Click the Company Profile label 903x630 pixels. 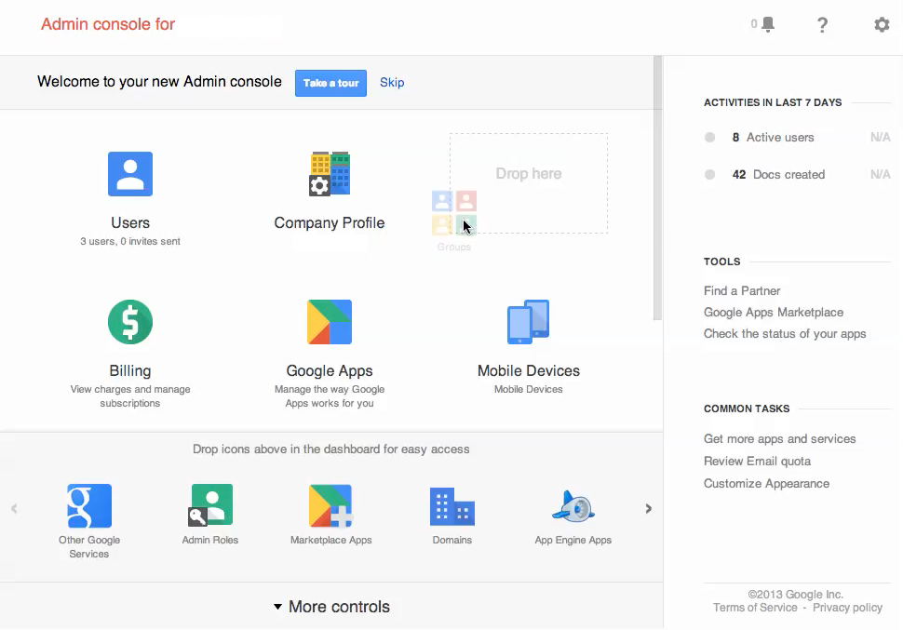pos(330,222)
